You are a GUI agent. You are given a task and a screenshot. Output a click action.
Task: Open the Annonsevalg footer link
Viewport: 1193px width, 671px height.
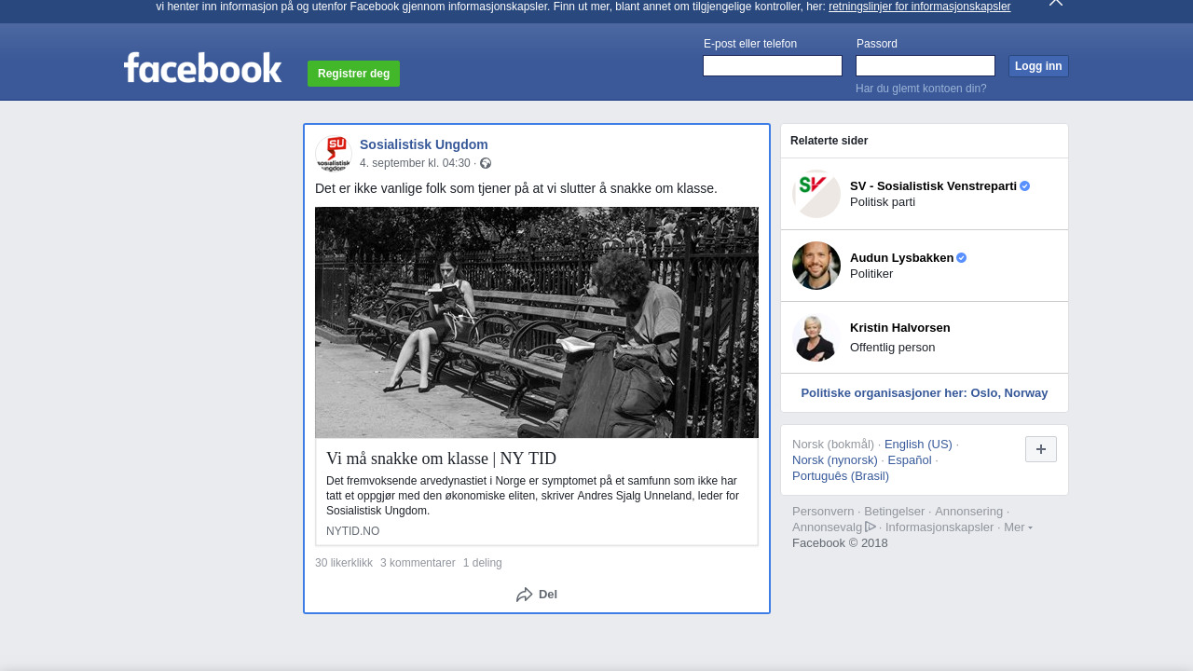coord(828,527)
